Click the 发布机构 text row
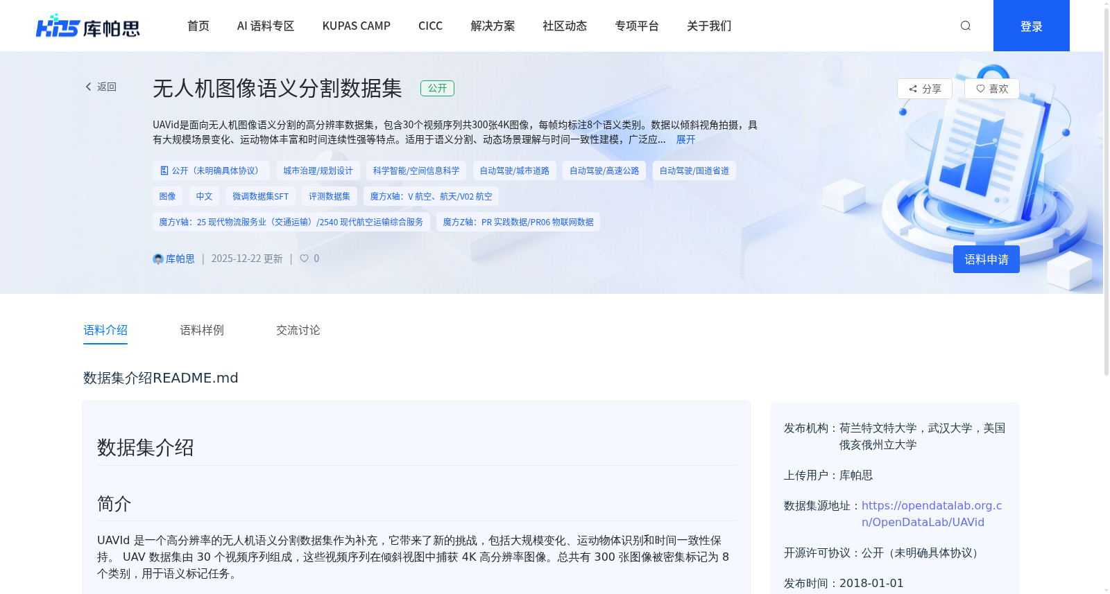This screenshot has height=594, width=1110. (x=895, y=436)
